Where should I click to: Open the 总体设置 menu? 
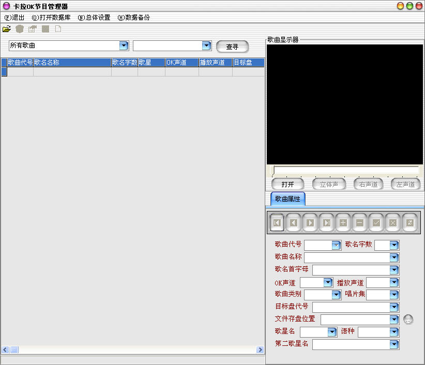94,18
